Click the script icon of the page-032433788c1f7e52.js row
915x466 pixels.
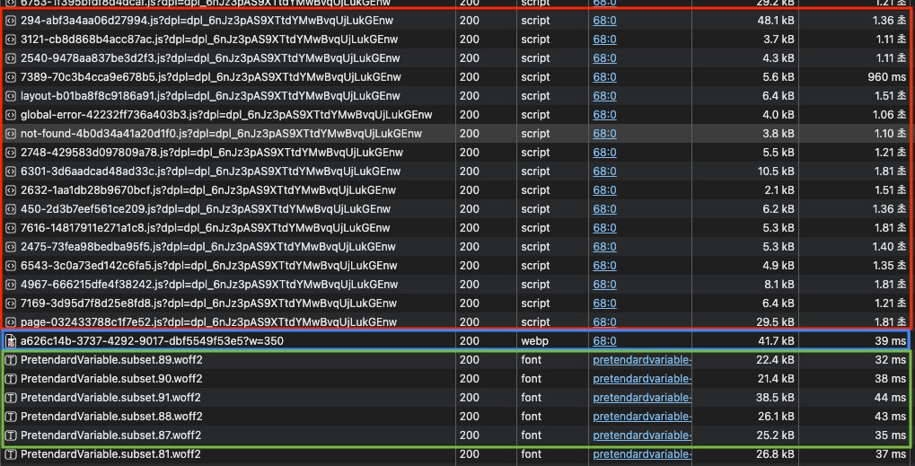click(x=10, y=322)
